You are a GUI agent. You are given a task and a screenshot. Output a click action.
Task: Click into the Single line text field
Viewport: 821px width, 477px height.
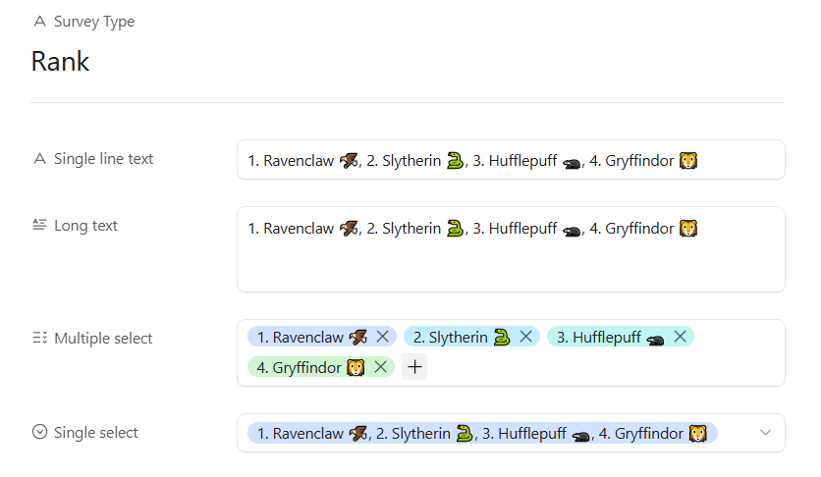point(511,160)
